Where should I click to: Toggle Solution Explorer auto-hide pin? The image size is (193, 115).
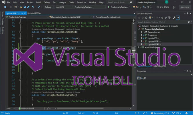click(188, 13)
